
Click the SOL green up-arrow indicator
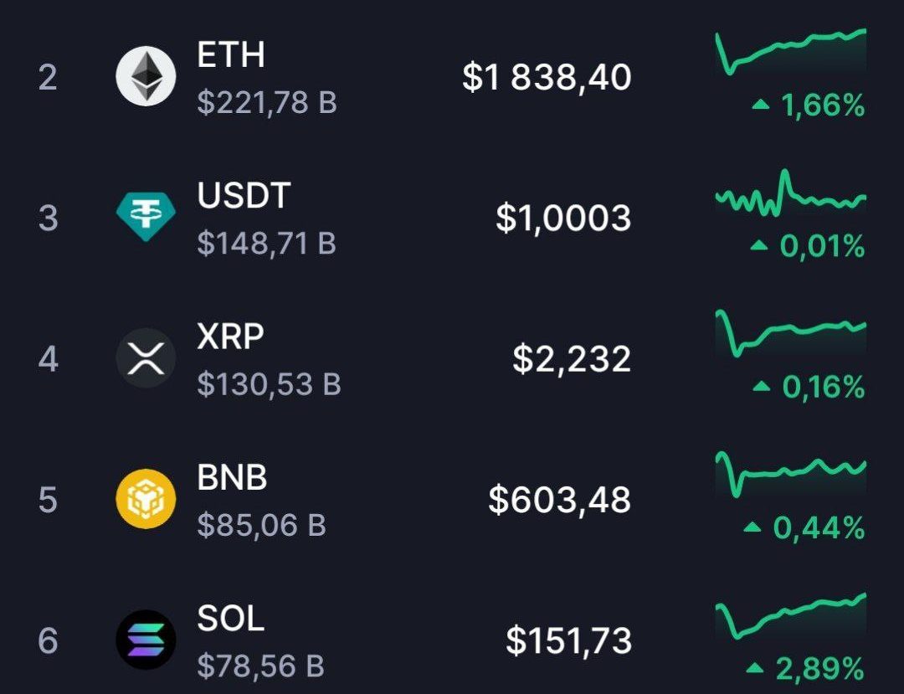(755, 668)
